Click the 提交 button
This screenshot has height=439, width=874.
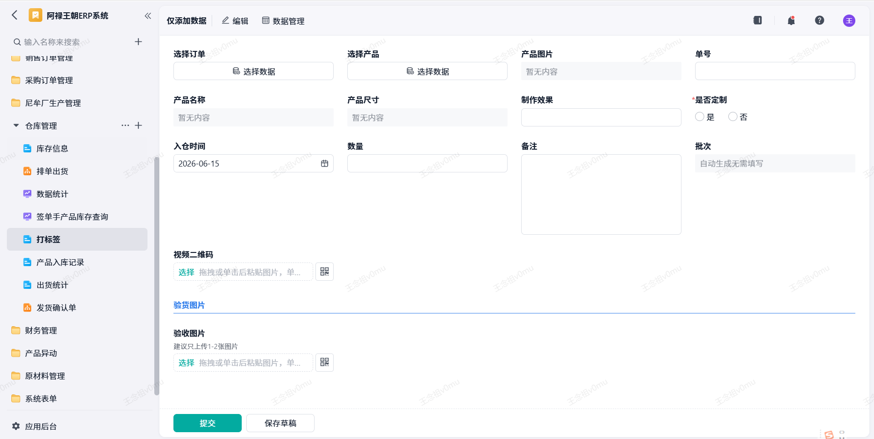point(208,423)
